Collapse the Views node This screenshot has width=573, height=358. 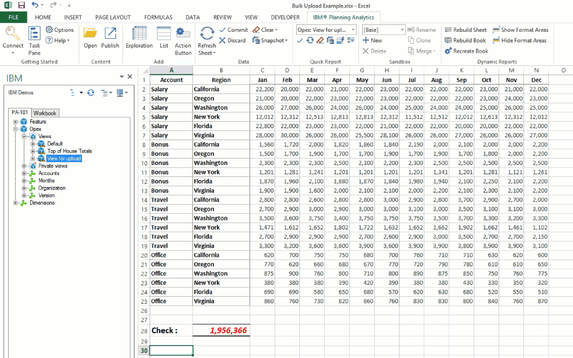click(x=24, y=136)
